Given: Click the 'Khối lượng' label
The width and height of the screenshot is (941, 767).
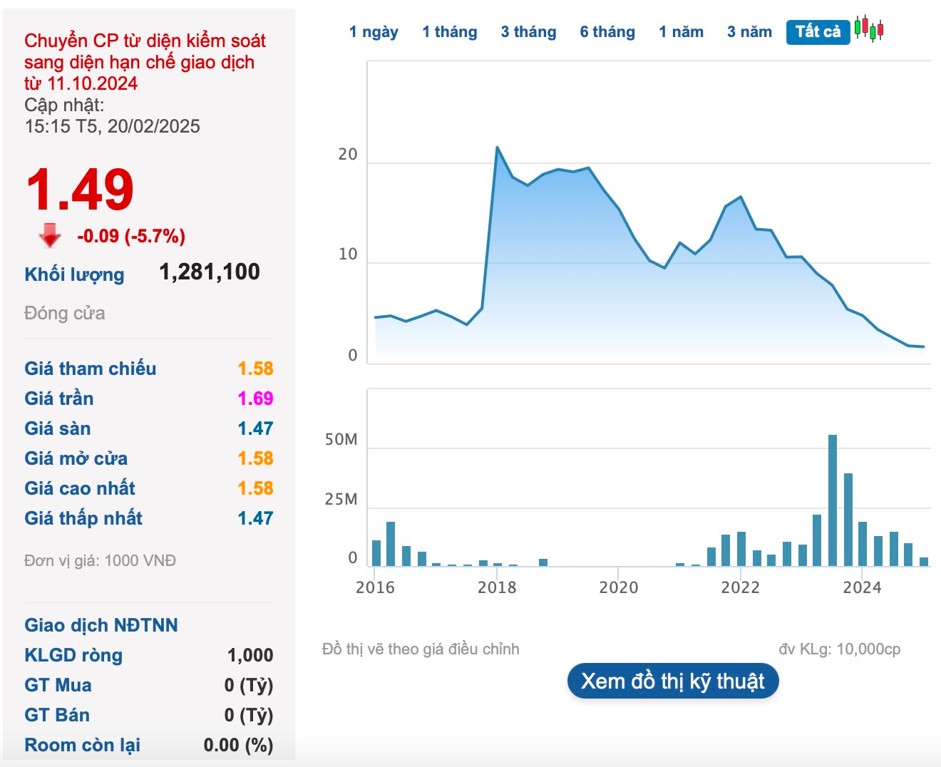Looking at the screenshot, I should [x=74, y=275].
